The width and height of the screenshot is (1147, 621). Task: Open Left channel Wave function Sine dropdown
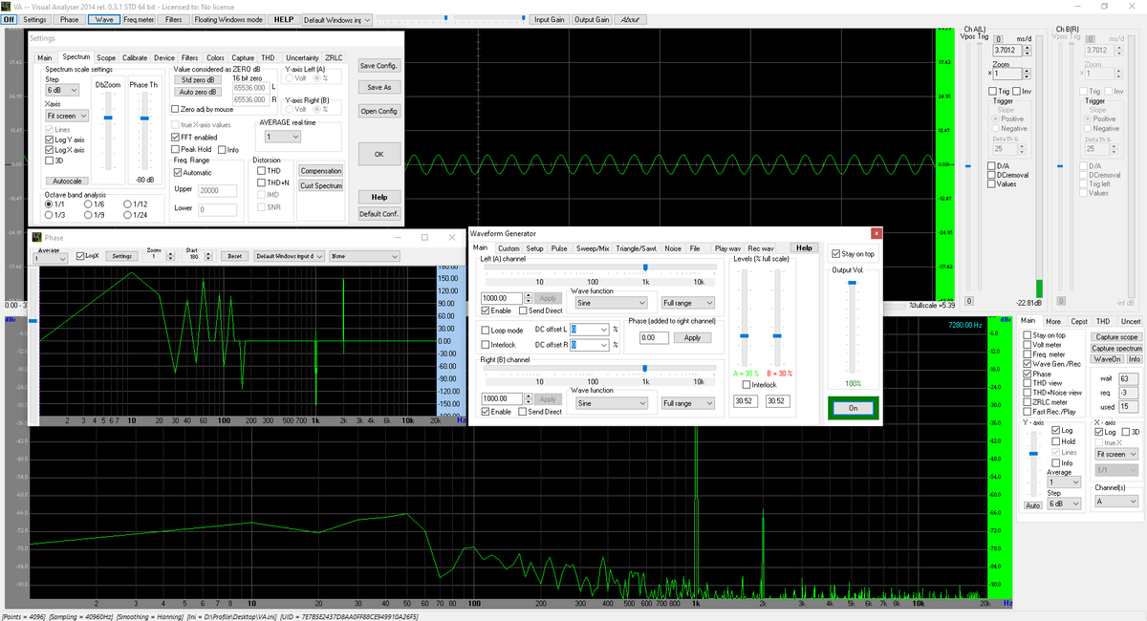click(613, 302)
